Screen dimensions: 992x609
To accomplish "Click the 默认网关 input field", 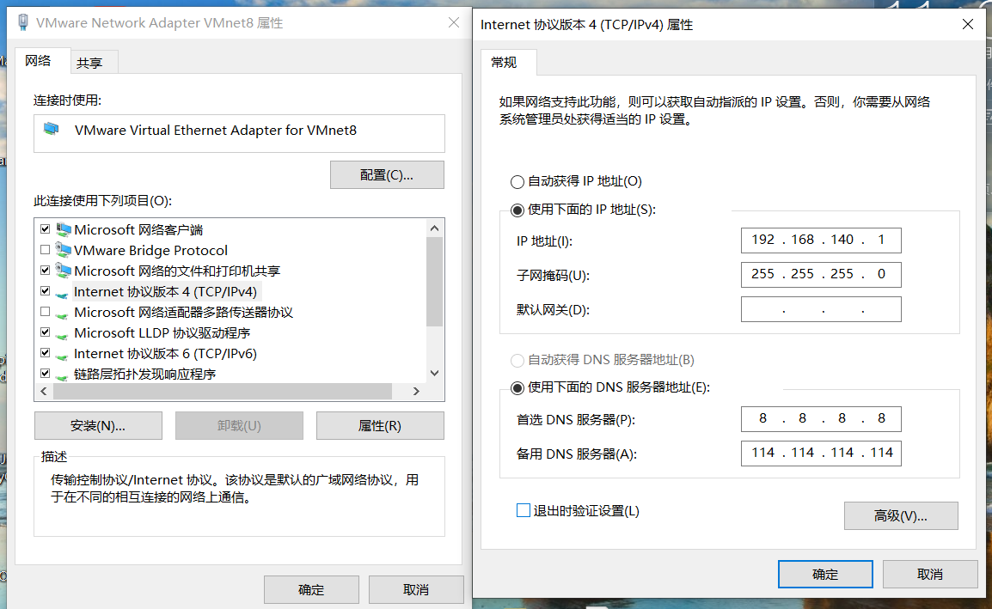I will point(820,308).
